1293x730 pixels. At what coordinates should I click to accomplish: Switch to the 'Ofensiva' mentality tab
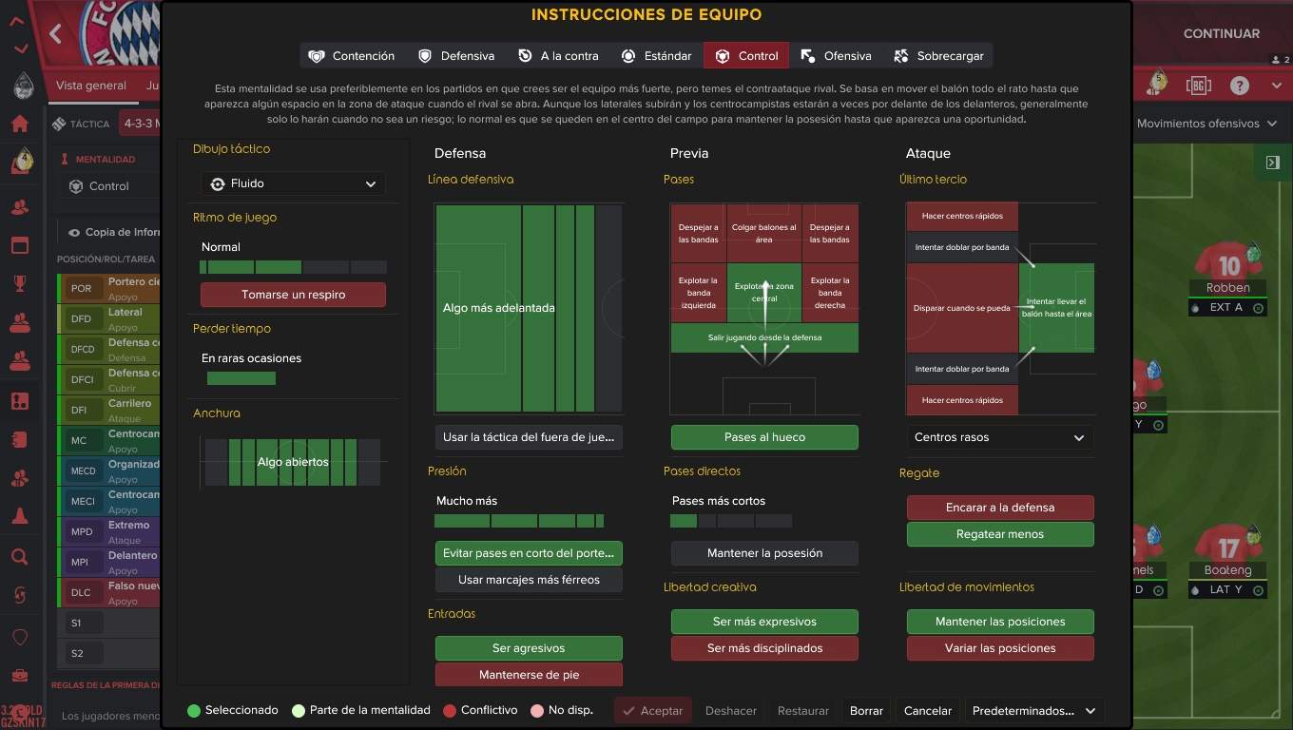(836, 56)
